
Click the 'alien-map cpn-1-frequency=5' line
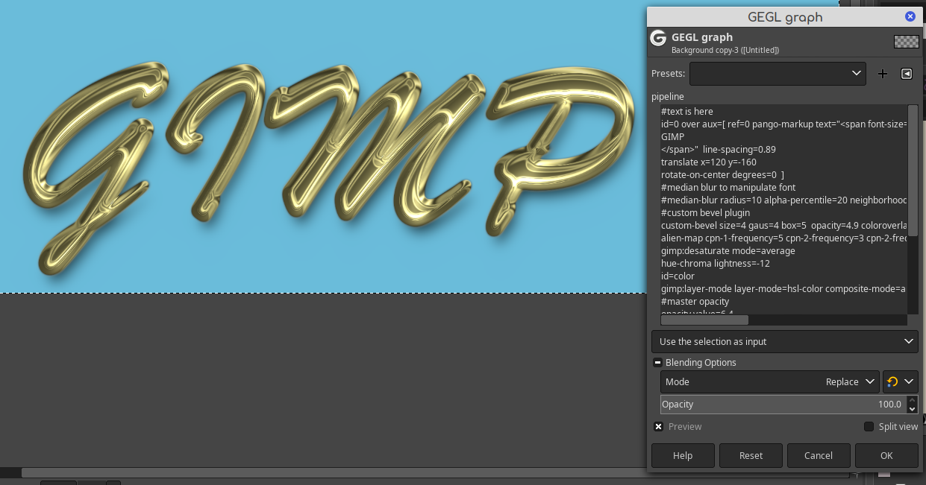[x=783, y=238]
